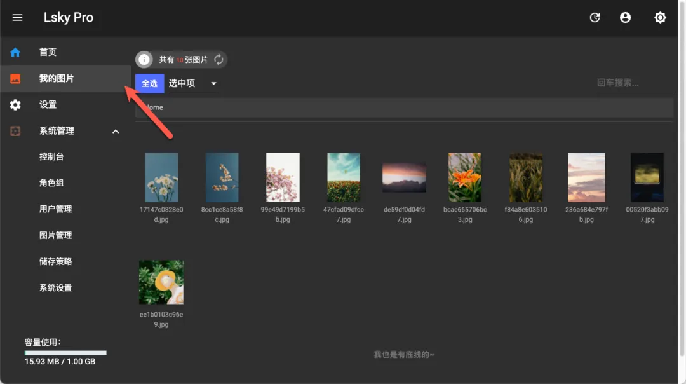
Task: Open 控制台 menu item
Action: tap(51, 157)
